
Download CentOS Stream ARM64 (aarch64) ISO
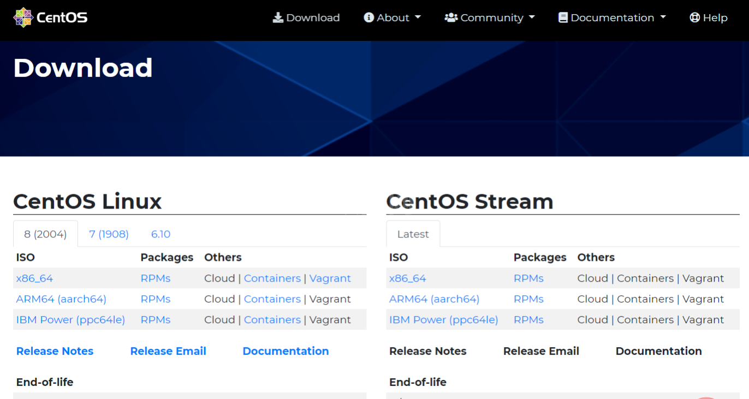click(434, 299)
